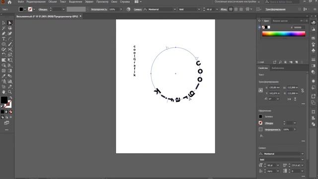
Task: Open the Edit Toolbar three-dots button
Action: click(6, 130)
